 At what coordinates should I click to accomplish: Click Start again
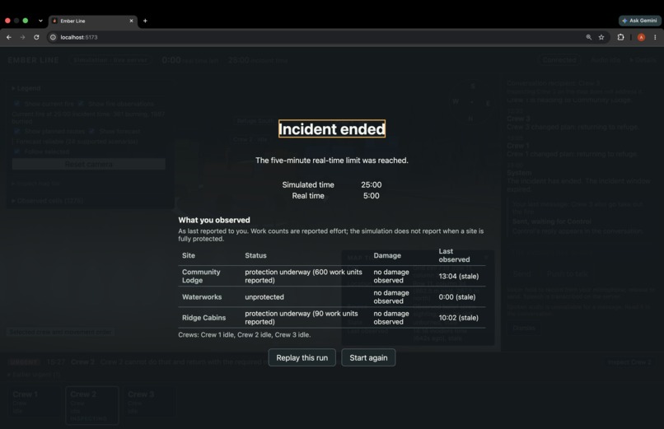[x=368, y=358]
